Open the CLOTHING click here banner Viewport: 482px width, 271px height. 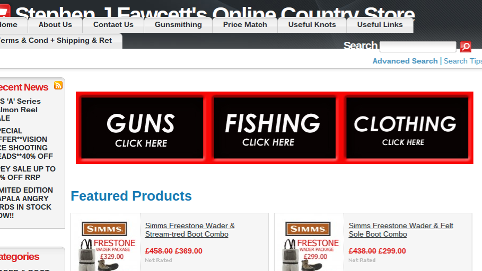click(407, 128)
